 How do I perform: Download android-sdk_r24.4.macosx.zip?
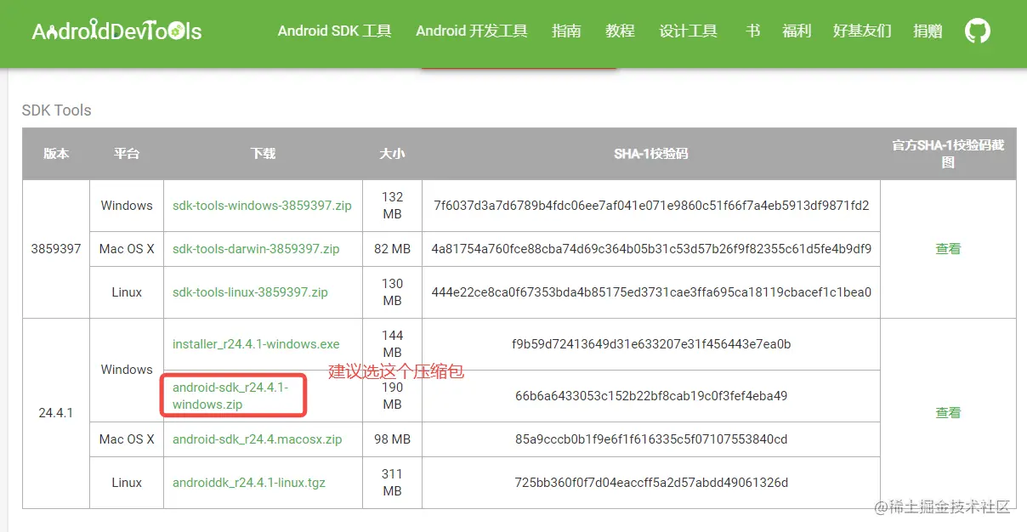[257, 439]
